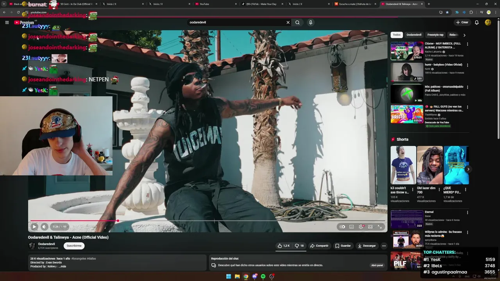Open options for the Eternal video
Image resolution: width=500 pixels, height=281 pixels.
[x=467, y=212]
